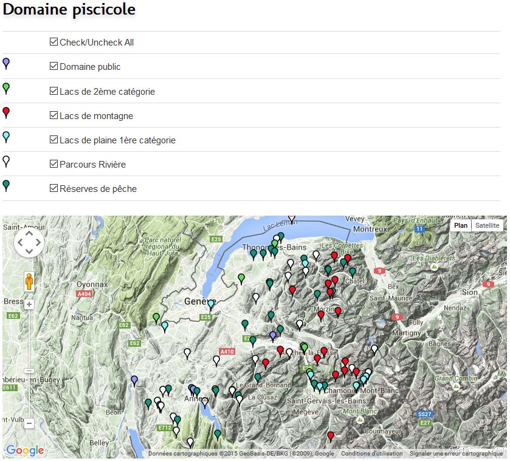This screenshot has width=510, height=461.
Task: Select the white pin at top of Lac Léman
Action: pyautogui.click(x=292, y=219)
